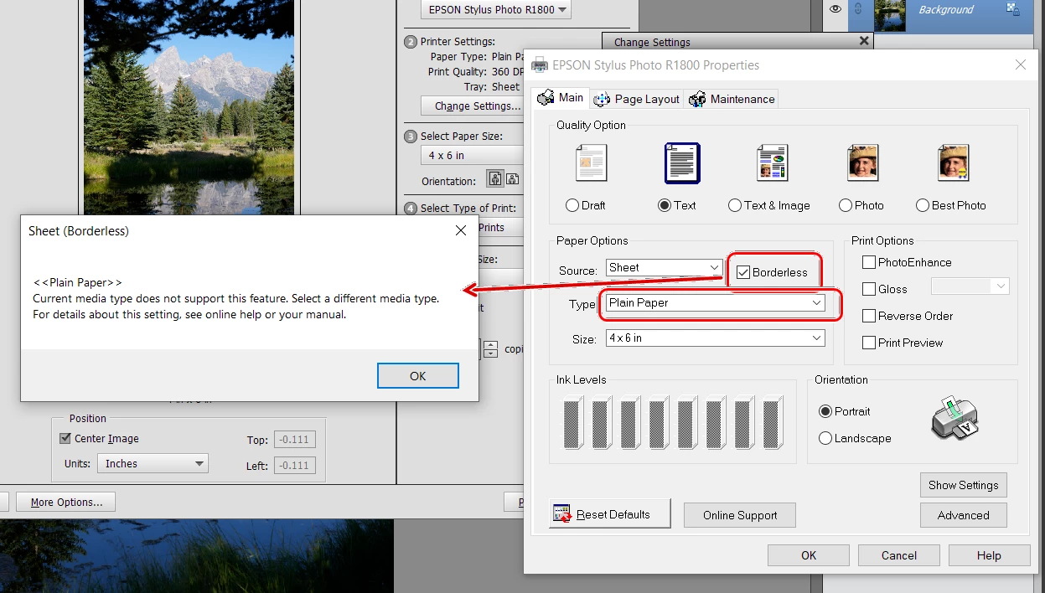
Task: Select the Best Photo quality icon
Action: tap(954, 163)
